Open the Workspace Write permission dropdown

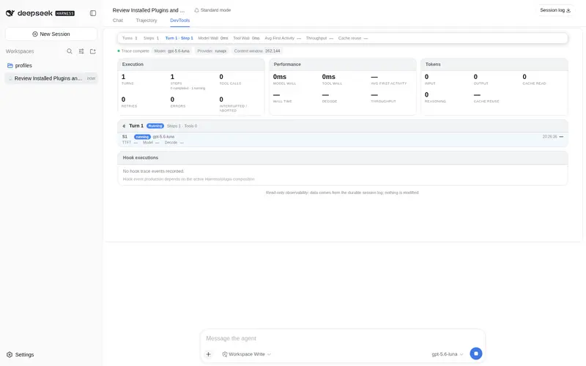point(246,354)
